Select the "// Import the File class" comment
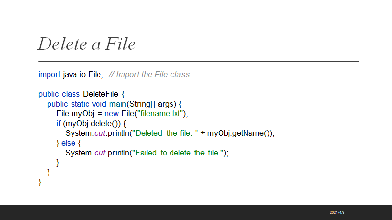The height and width of the screenshot is (220, 392). pyautogui.click(x=149, y=74)
